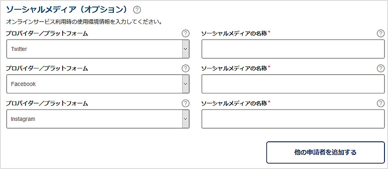Viewport: 388px width, 169px height.
Task: Open the Instagram platform dropdown
Action: (98, 119)
